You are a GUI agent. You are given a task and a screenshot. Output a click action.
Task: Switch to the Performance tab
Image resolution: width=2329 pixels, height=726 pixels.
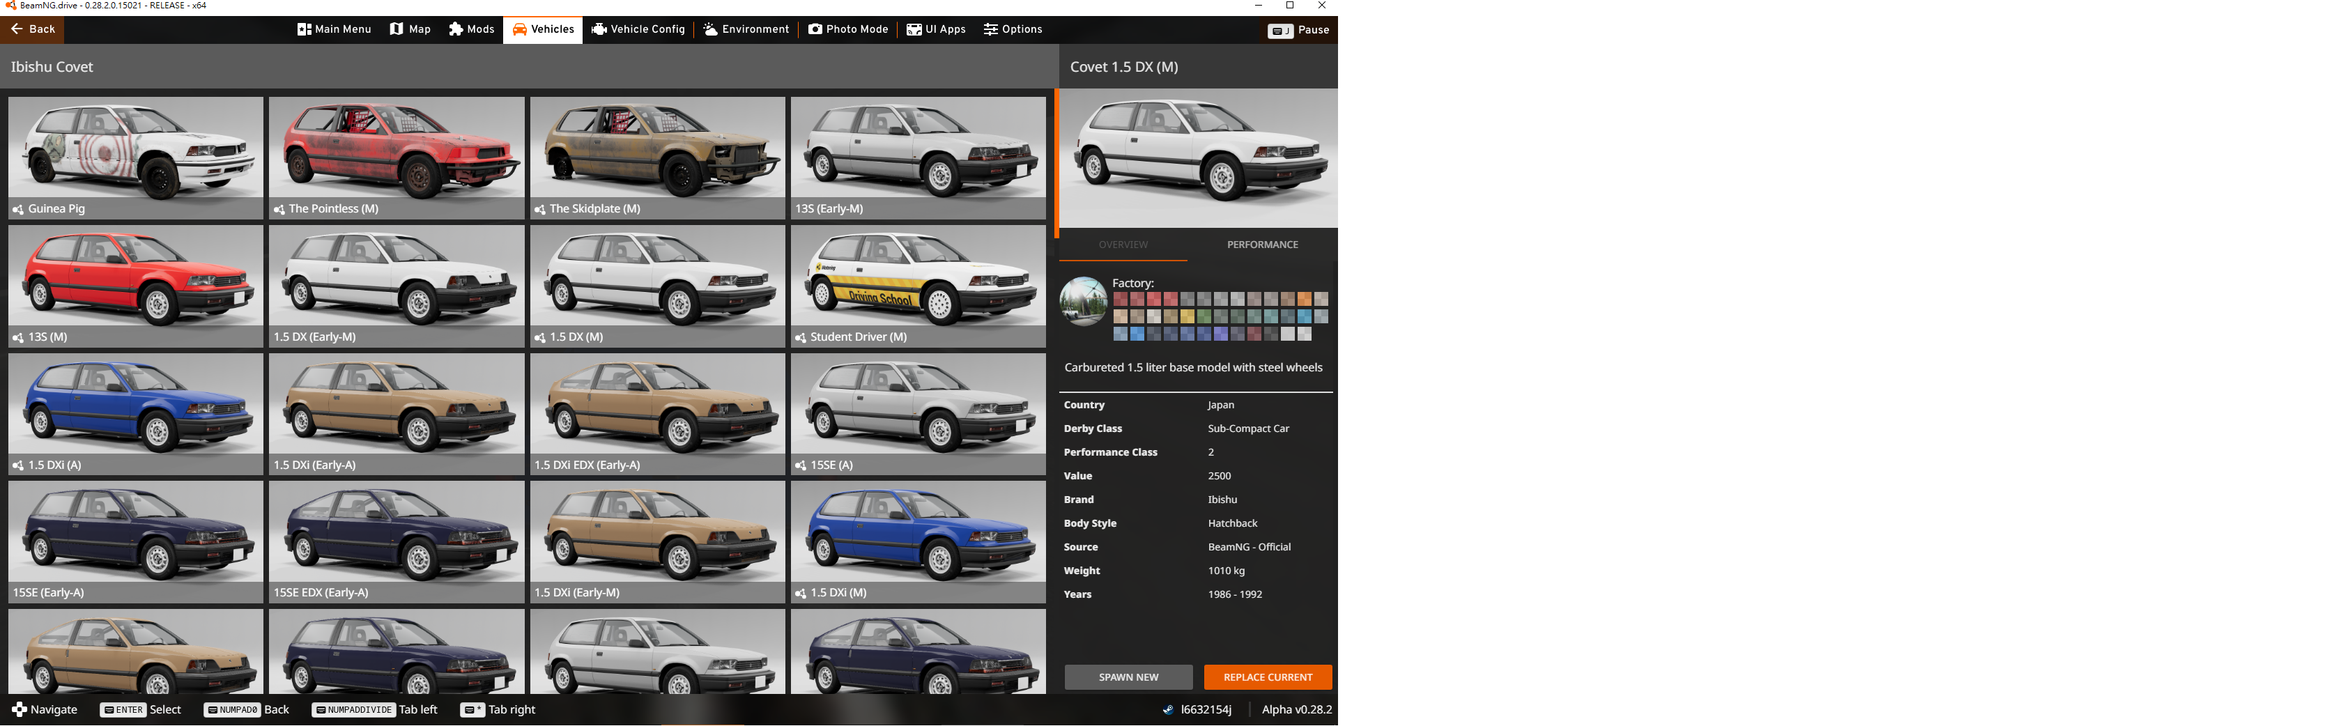(1262, 245)
